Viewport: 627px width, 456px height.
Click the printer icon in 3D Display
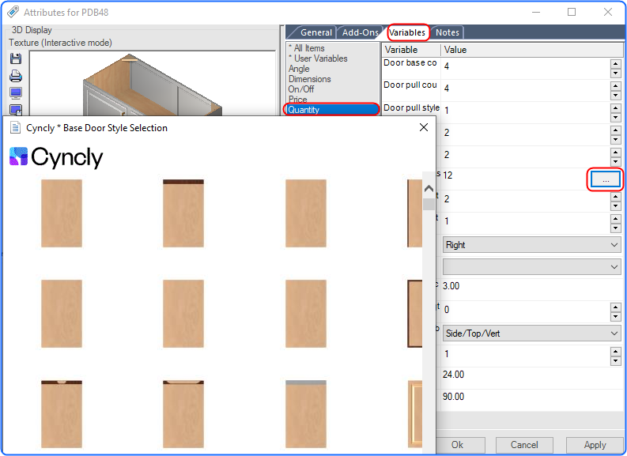coord(16,76)
